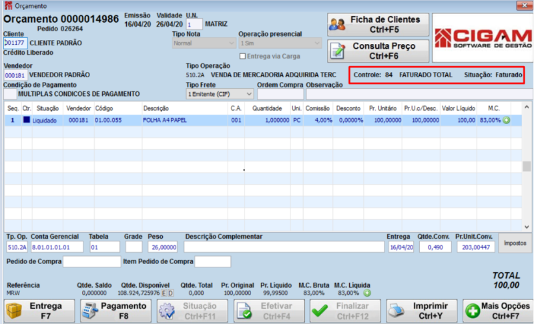This screenshot has width=534, height=324.
Task: Open Ficha de Clientes people icon
Action: [x=337, y=25]
